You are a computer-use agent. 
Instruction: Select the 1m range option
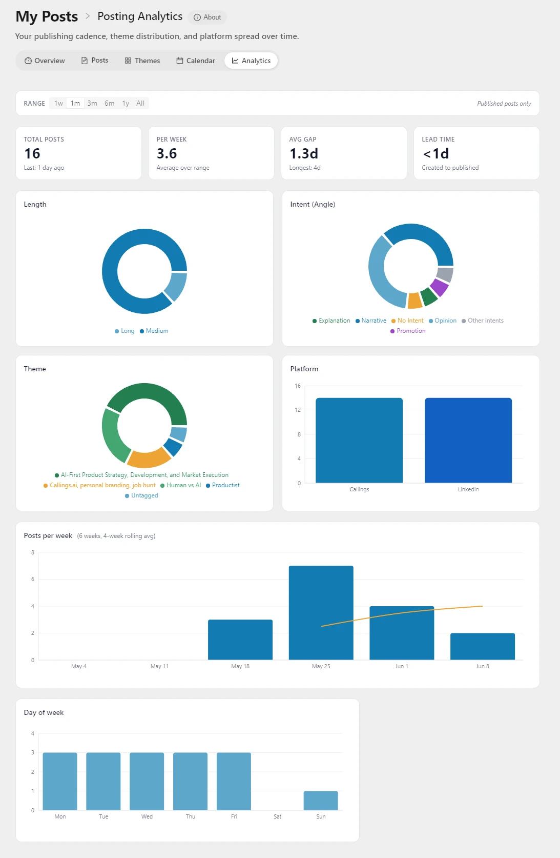pyautogui.click(x=75, y=103)
